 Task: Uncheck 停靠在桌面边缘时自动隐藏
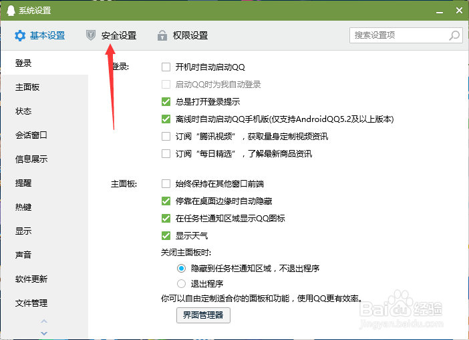[x=166, y=201]
